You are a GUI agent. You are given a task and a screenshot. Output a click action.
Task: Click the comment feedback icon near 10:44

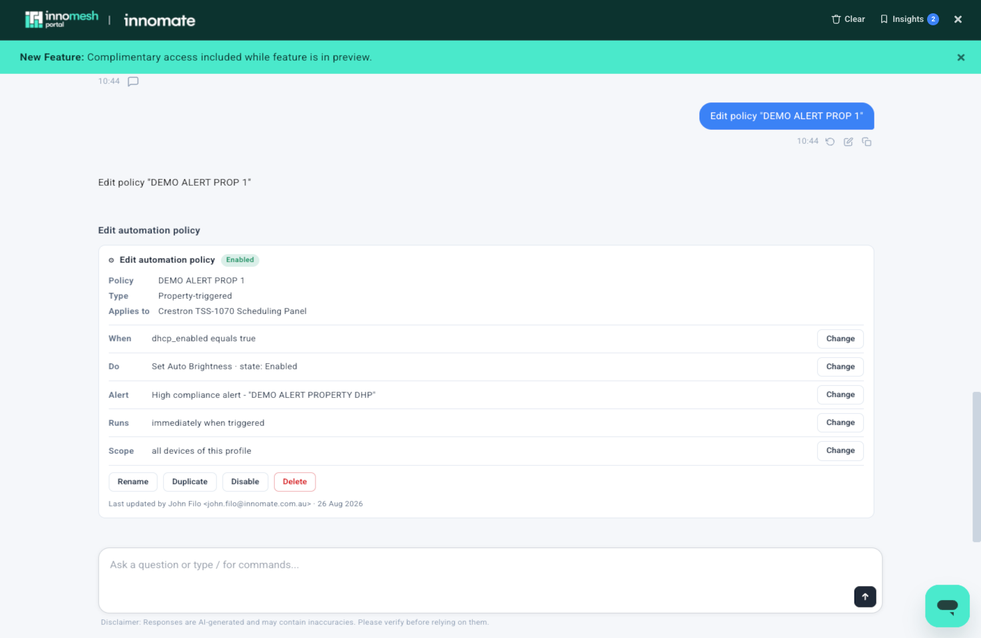pyautogui.click(x=133, y=81)
